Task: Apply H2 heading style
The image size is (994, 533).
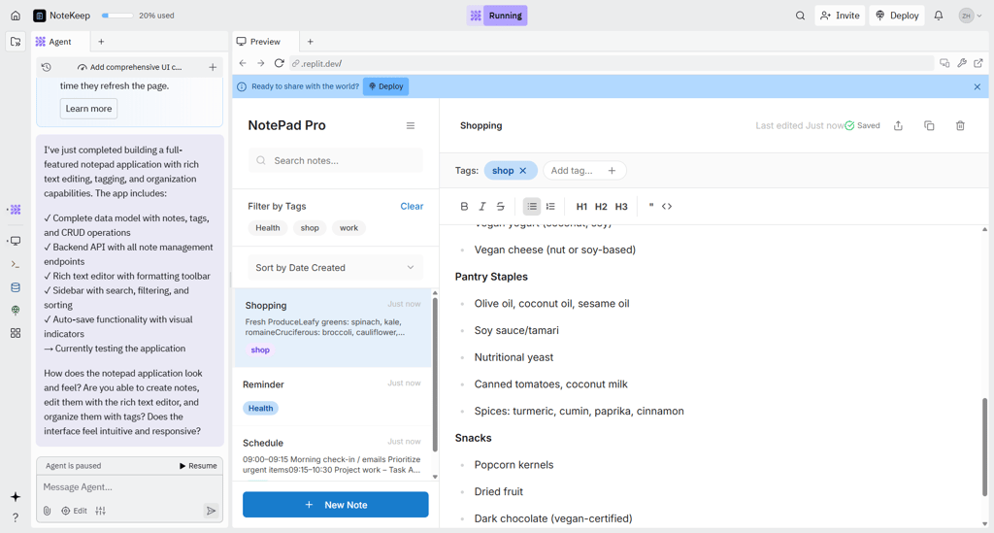Action: pyautogui.click(x=601, y=207)
